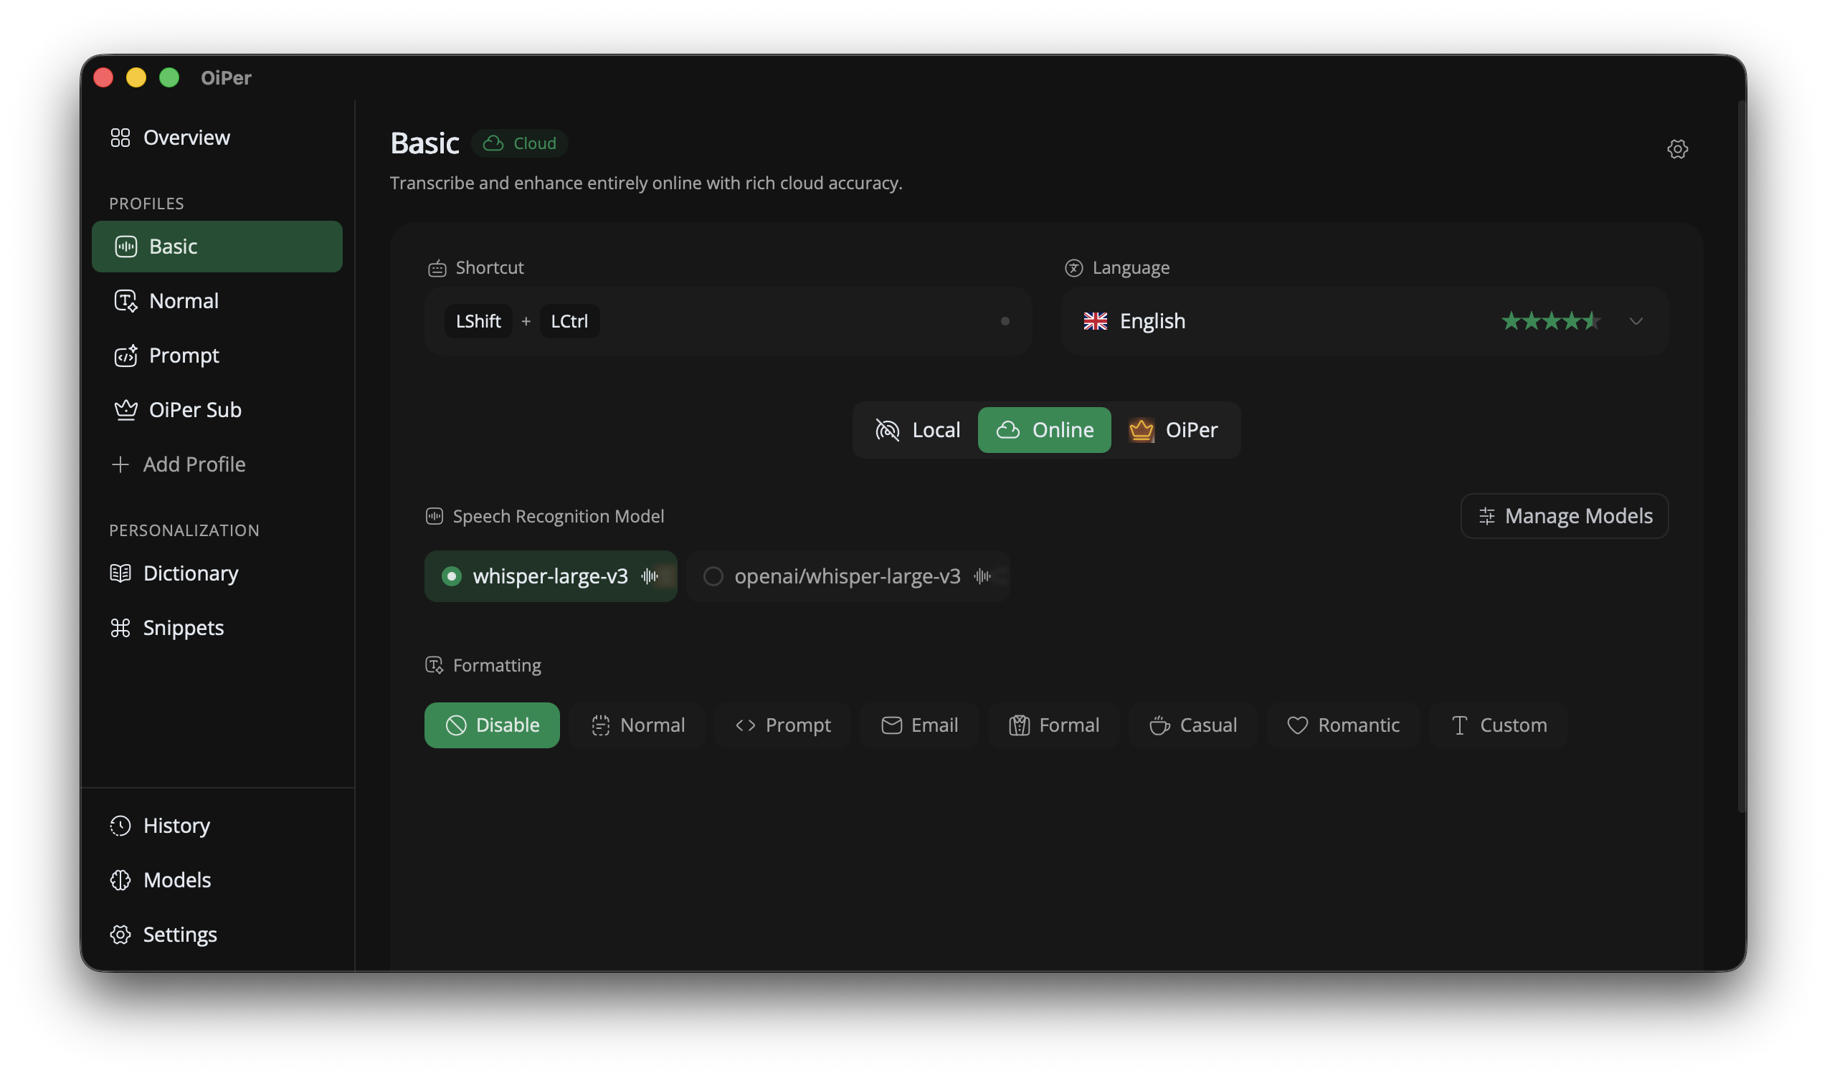Click the History clock icon
Viewport: 1827px width, 1078px height.
pyautogui.click(x=120, y=825)
